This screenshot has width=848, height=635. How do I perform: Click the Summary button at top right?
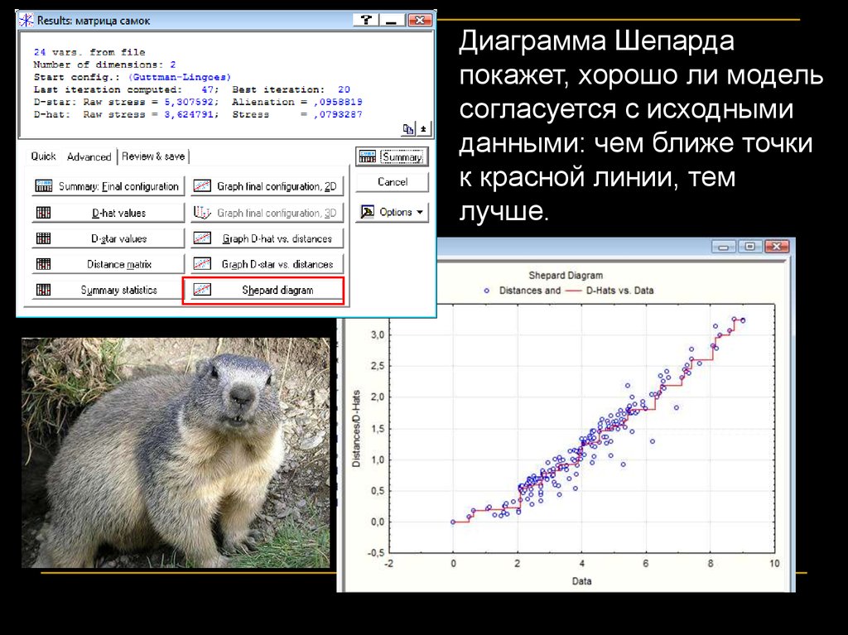pos(392,156)
